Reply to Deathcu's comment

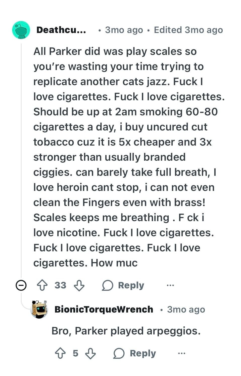[123, 286]
